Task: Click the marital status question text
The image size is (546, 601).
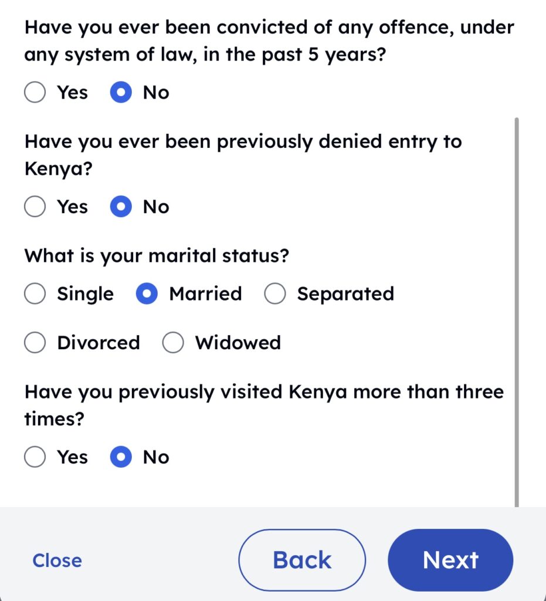Action: coord(157,256)
